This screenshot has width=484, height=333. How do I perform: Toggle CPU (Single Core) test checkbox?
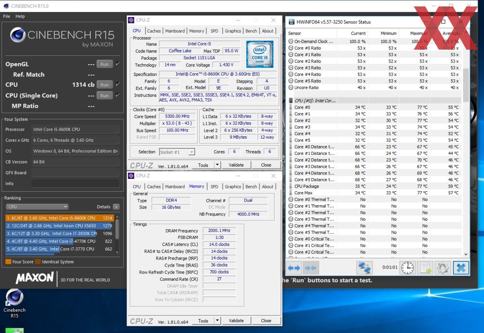point(117,95)
